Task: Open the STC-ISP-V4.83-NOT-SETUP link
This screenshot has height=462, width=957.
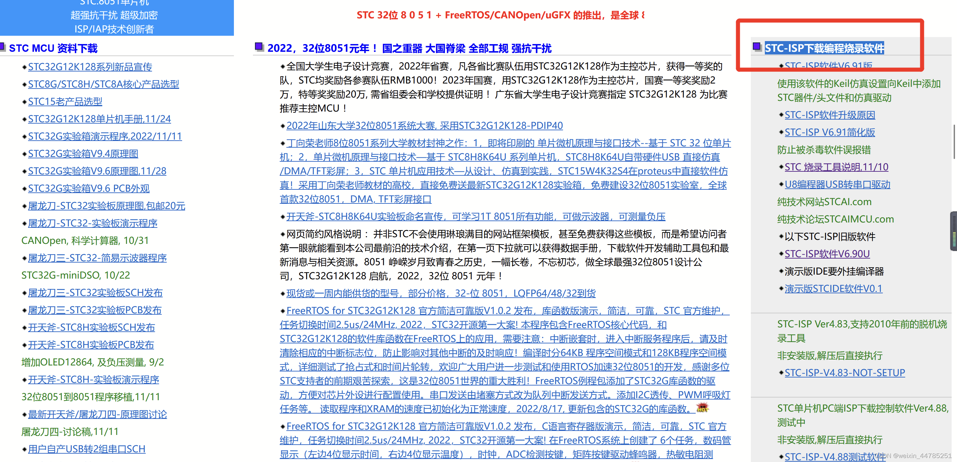Action: [845, 373]
